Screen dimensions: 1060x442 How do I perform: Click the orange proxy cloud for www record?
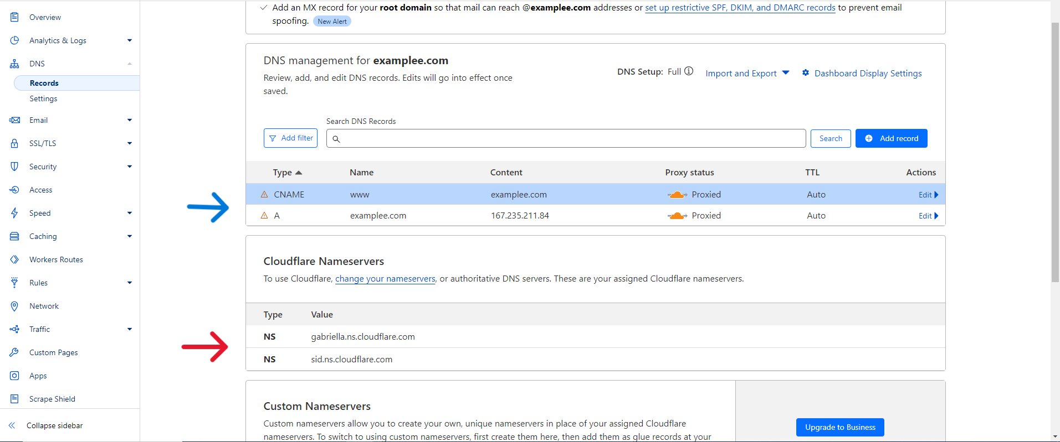pyautogui.click(x=677, y=194)
